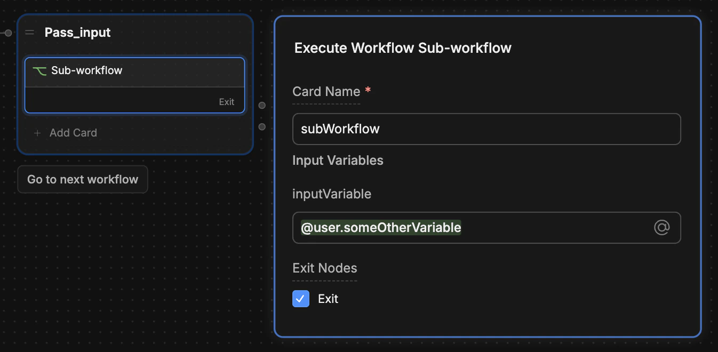
Task: Click the plus icon beside Add Card
Action: click(x=37, y=133)
